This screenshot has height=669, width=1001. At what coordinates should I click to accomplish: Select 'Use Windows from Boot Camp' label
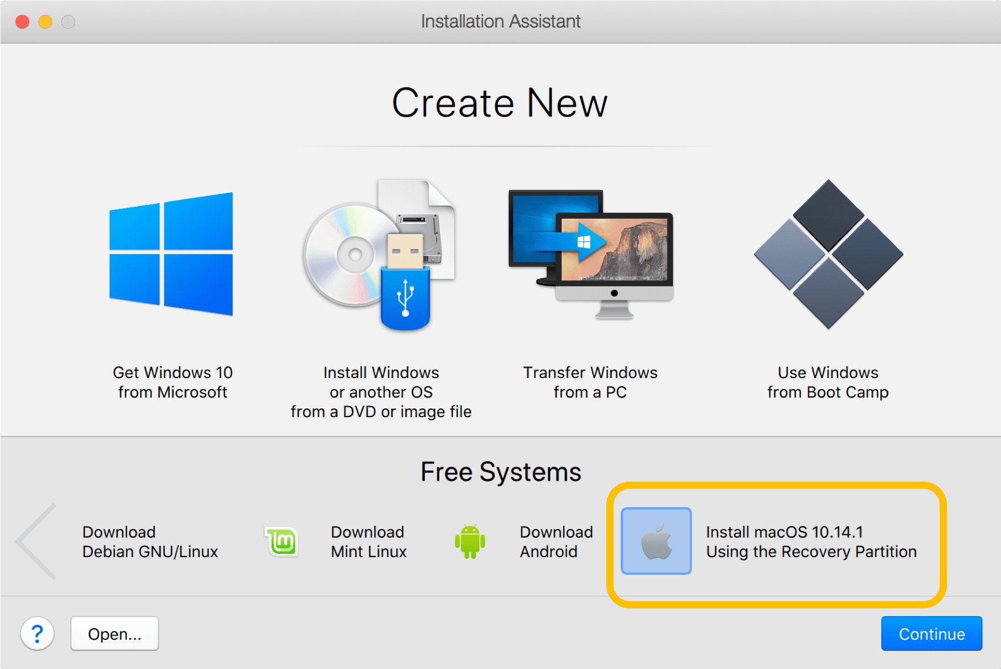pyautogui.click(x=828, y=382)
